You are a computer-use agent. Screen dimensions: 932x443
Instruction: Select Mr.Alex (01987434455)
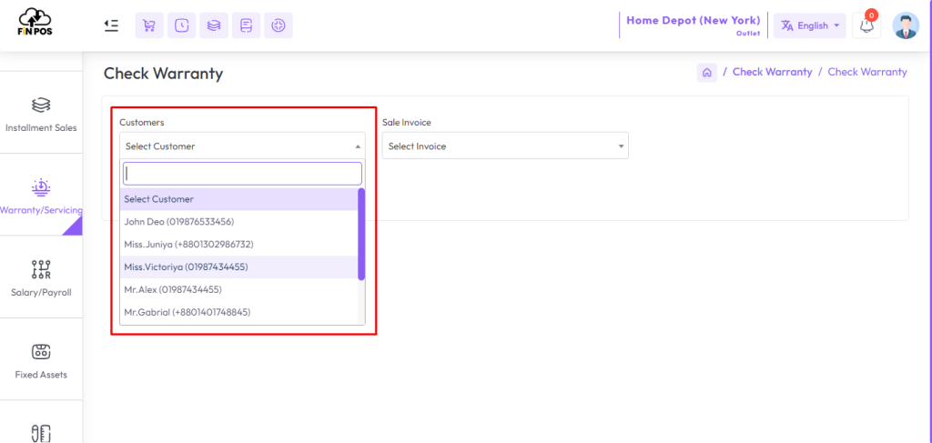[239, 290]
